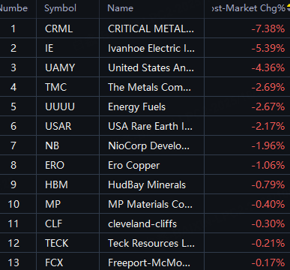
Task: Select the Number column header
Action: tap(13, 8)
